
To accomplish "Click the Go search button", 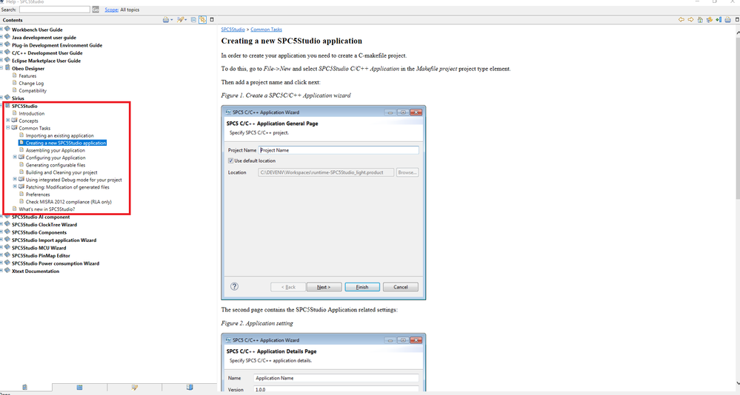I will click(x=96, y=10).
